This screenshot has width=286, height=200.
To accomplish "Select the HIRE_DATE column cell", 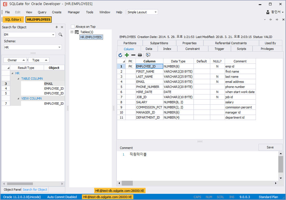I will [x=149, y=92].
